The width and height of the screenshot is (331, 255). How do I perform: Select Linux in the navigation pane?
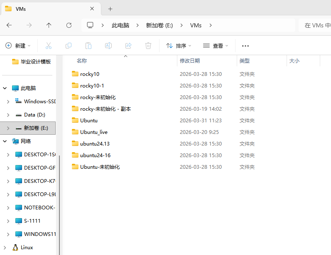click(27, 248)
